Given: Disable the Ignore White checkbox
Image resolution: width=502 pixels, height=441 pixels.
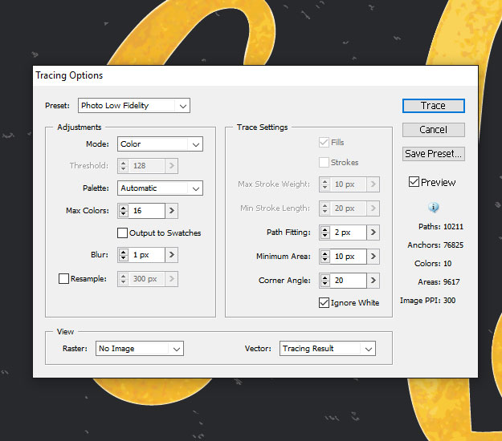Looking at the screenshot, I should click(324, 303).
